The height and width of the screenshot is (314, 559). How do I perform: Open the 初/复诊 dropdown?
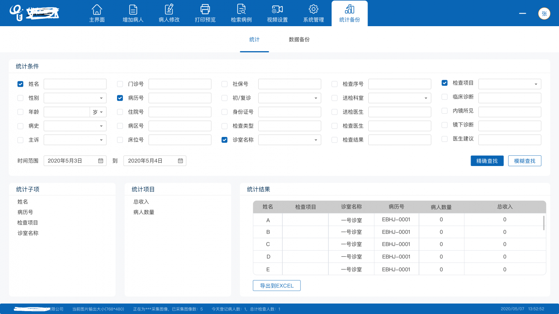(x=290, y=98)
